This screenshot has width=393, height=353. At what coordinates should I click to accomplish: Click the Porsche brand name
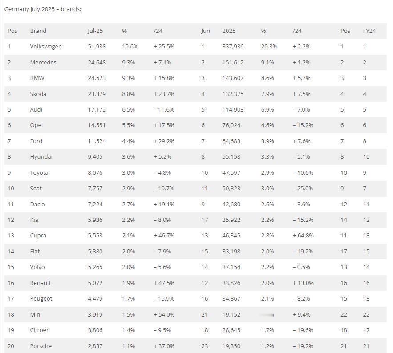(41, 346)
